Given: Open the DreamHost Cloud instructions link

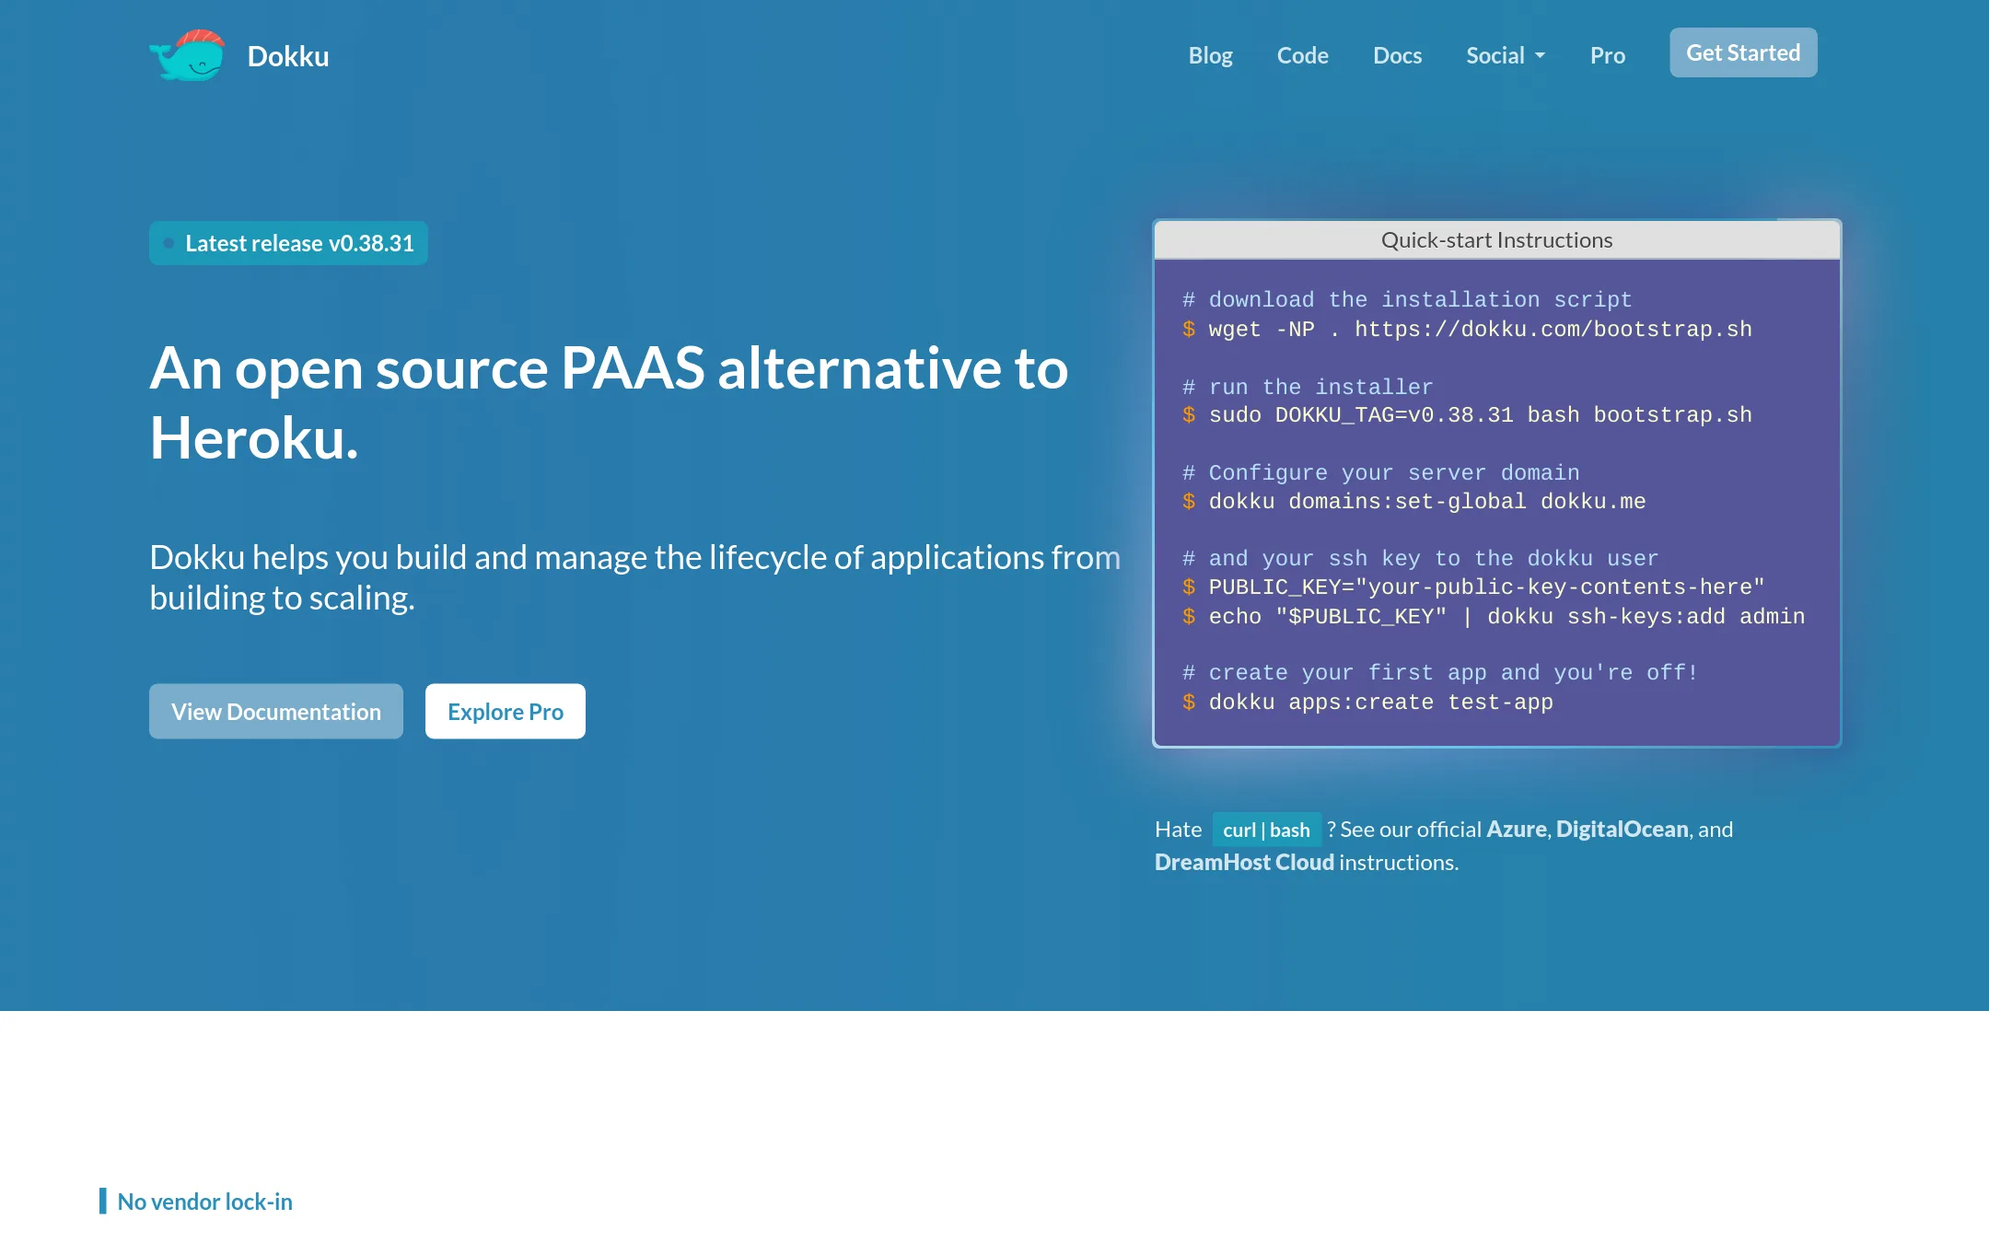Looking at the screenshot, I should click(1244, 862).
